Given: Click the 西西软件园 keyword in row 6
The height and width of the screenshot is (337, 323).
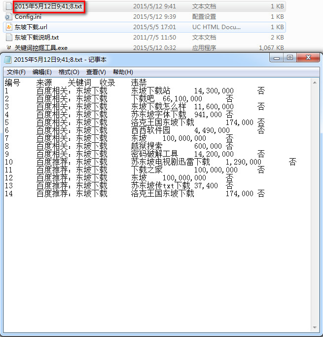Looking at the screenshot, I should [150, 130].
